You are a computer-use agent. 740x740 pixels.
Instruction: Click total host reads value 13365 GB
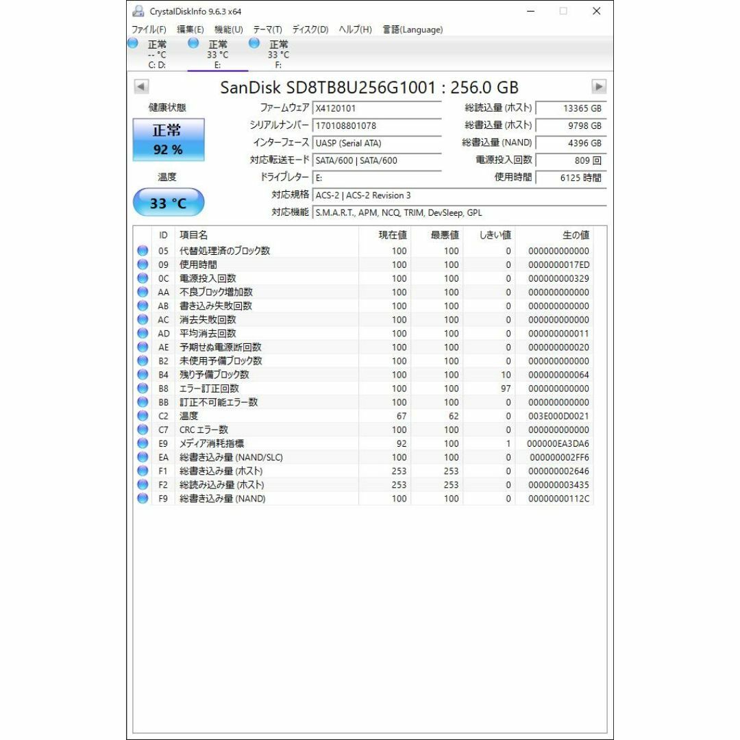[x=571, y=108]
